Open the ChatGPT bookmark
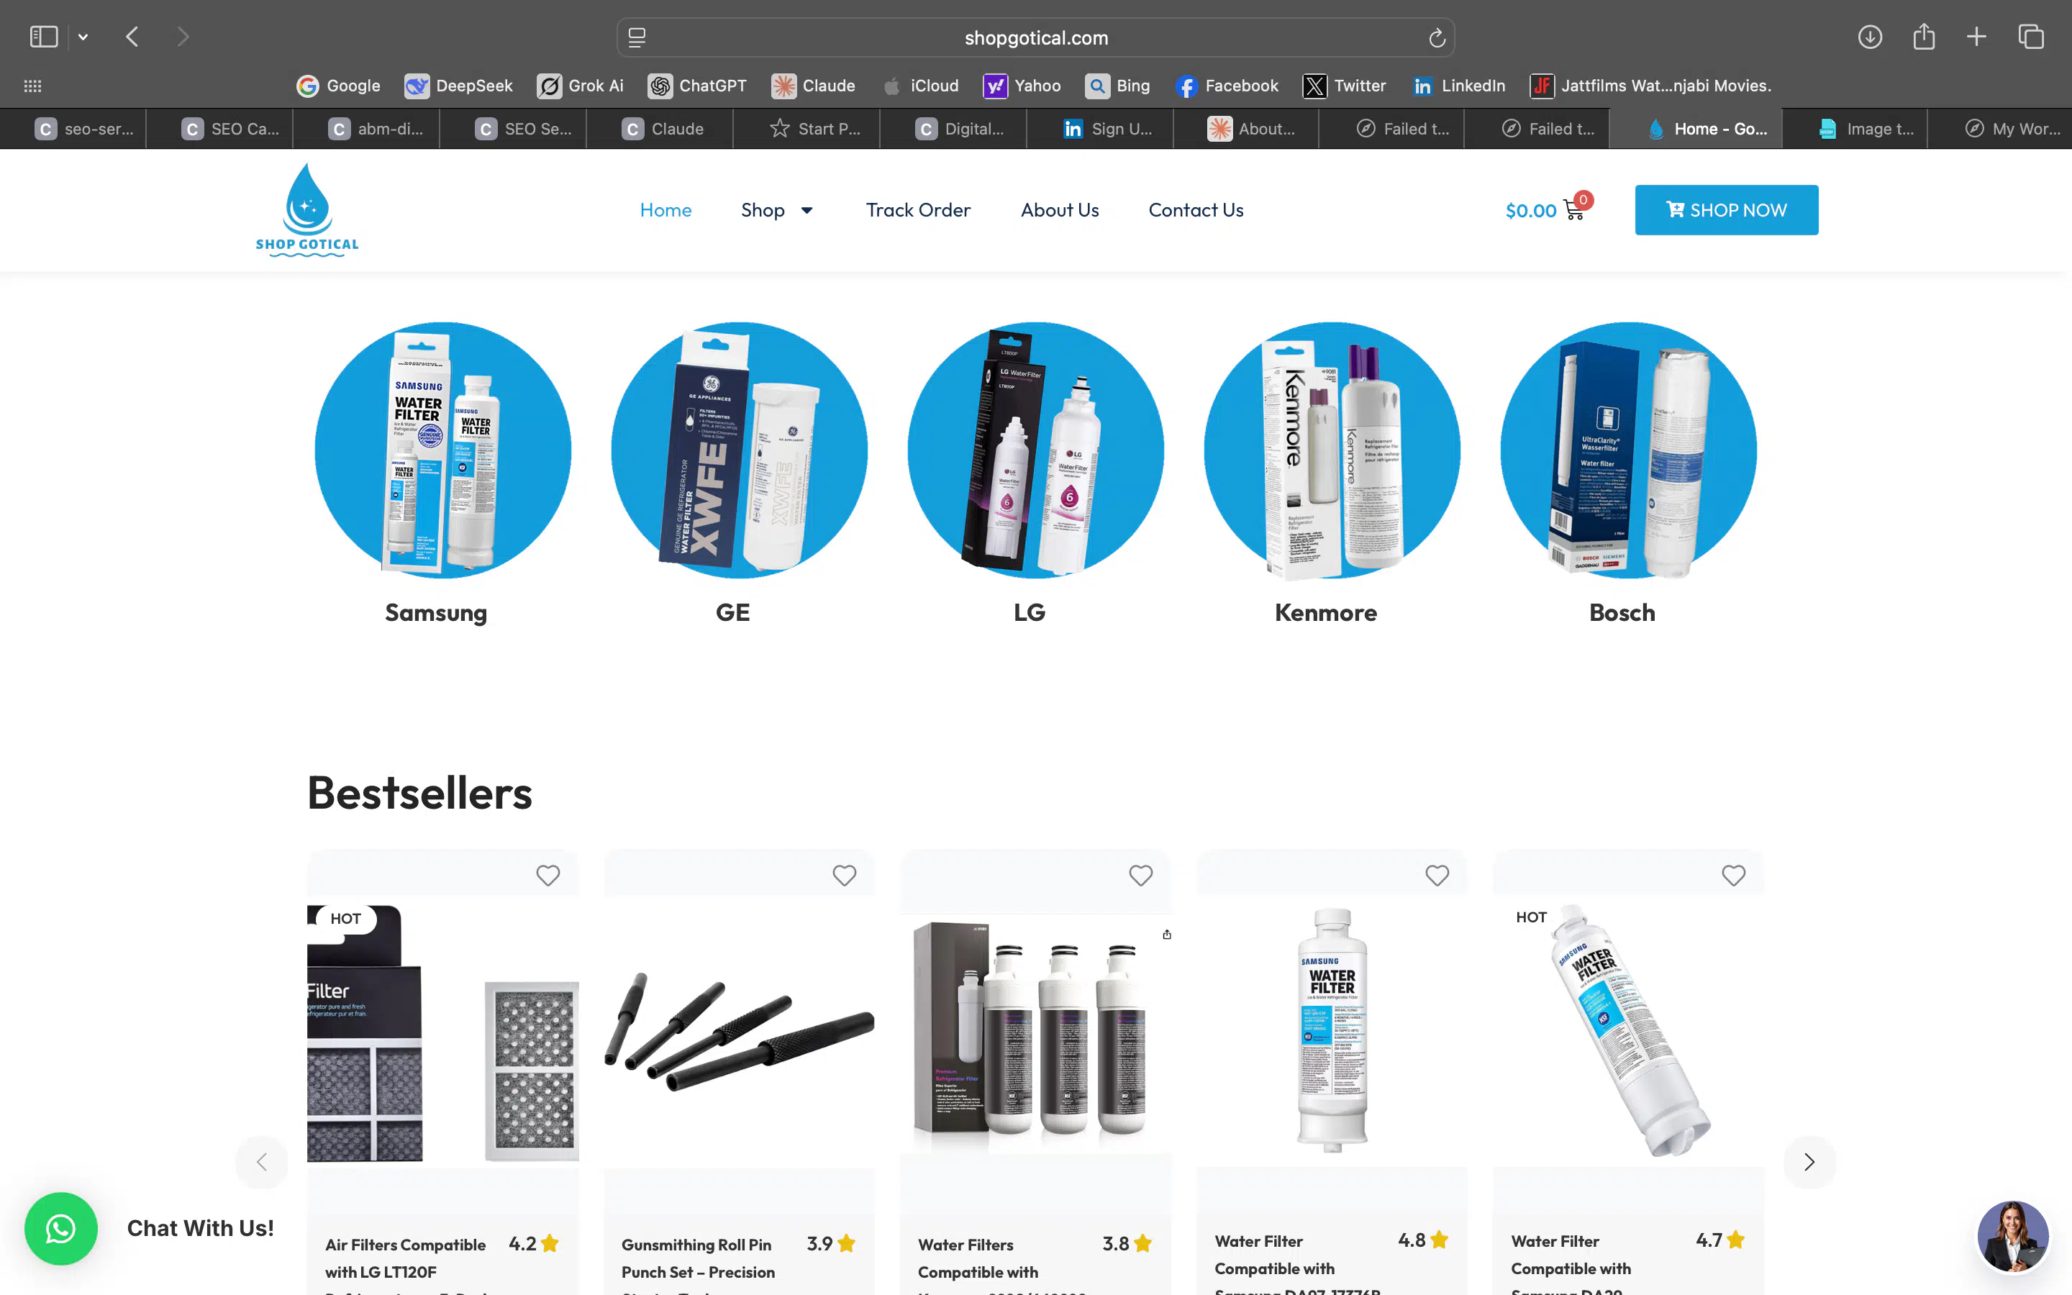The height and width of the screenshot is (1295, 2072). coord(696,86)
